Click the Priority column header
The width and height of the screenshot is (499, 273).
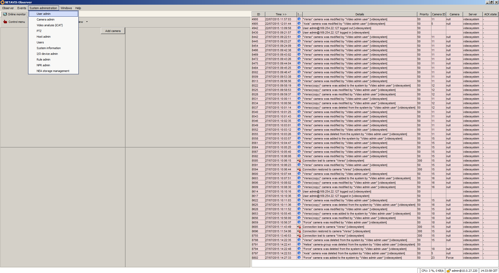424,14
